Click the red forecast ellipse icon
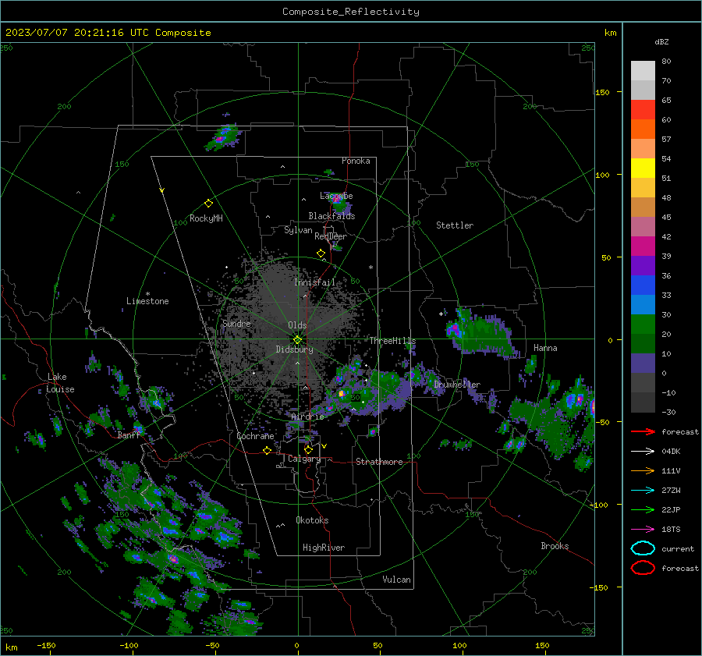702x656 pixels. (x=643, y=568)
